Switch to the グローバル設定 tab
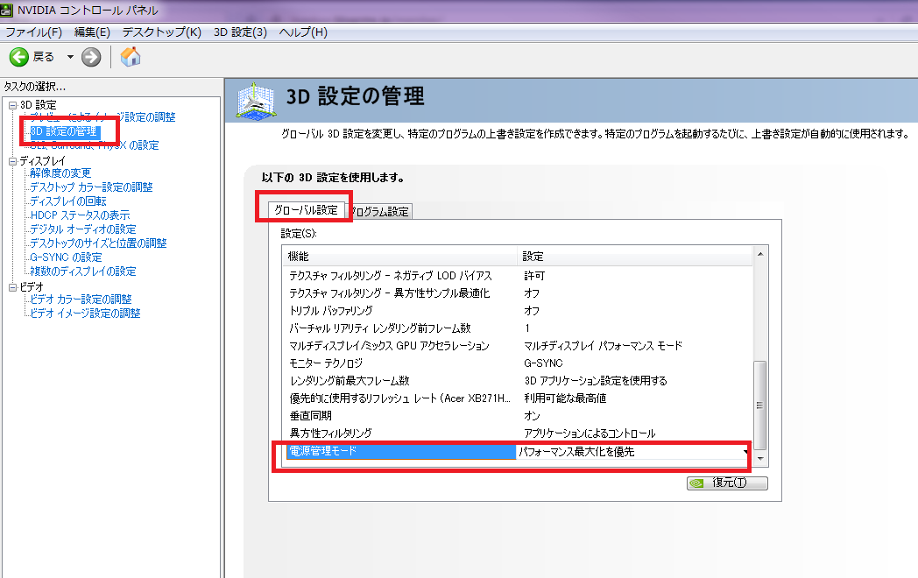This screenshot has width=918, height=578. [307, 210]
